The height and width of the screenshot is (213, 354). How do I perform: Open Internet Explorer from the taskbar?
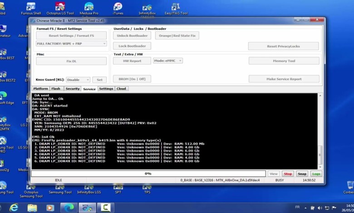[x=14, y=207]
